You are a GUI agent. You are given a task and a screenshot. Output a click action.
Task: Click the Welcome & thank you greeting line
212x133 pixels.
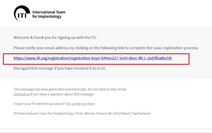pos(55,37)
